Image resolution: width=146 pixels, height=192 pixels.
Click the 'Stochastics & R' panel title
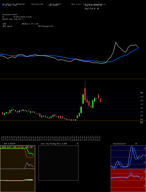coord(119,144)
